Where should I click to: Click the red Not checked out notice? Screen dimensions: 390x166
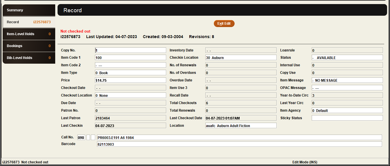point(75,31)
